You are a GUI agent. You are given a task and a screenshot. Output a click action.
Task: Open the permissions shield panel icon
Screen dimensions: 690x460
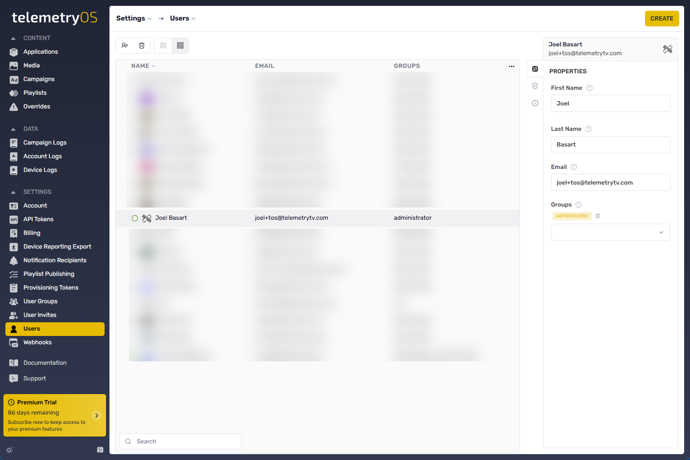click(x=535, y=86)
